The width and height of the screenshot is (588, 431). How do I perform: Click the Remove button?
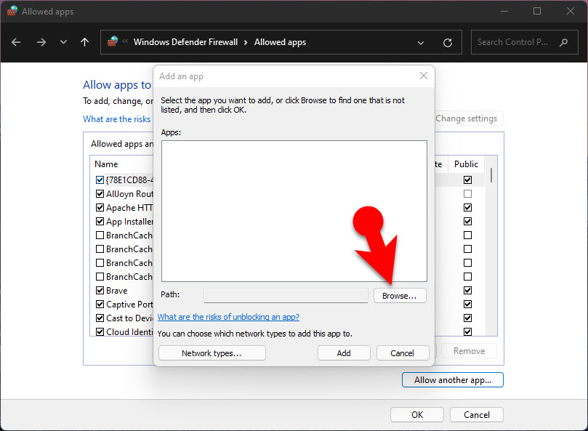(x=469, y=351)
